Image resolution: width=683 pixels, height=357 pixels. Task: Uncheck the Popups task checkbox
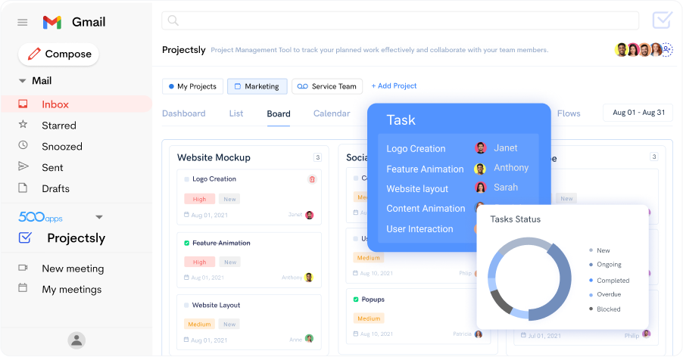tap(356, 300)
